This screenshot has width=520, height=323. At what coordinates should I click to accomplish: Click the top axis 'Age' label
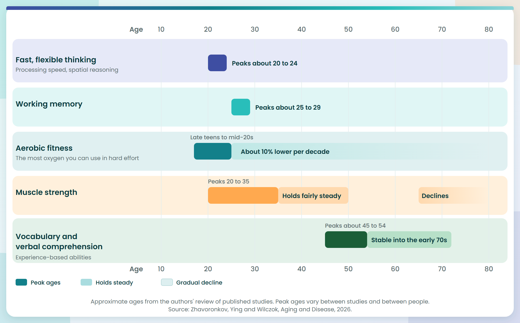click(x=136, y=29)
